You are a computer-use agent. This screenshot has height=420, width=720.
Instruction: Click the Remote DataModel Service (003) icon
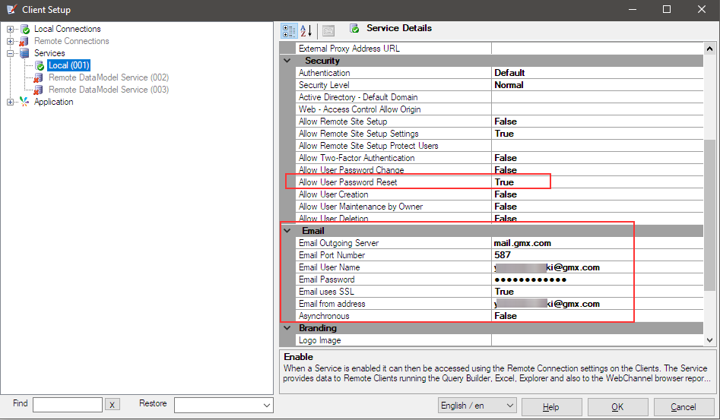pos(40,90)
